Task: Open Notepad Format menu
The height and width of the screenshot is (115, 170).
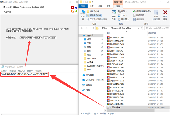Action: pyautogui.click(x=21, y=71)
